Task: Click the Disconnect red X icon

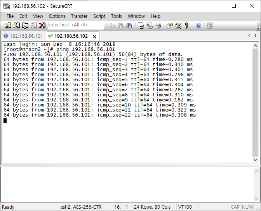Action: tap(42, 26)
